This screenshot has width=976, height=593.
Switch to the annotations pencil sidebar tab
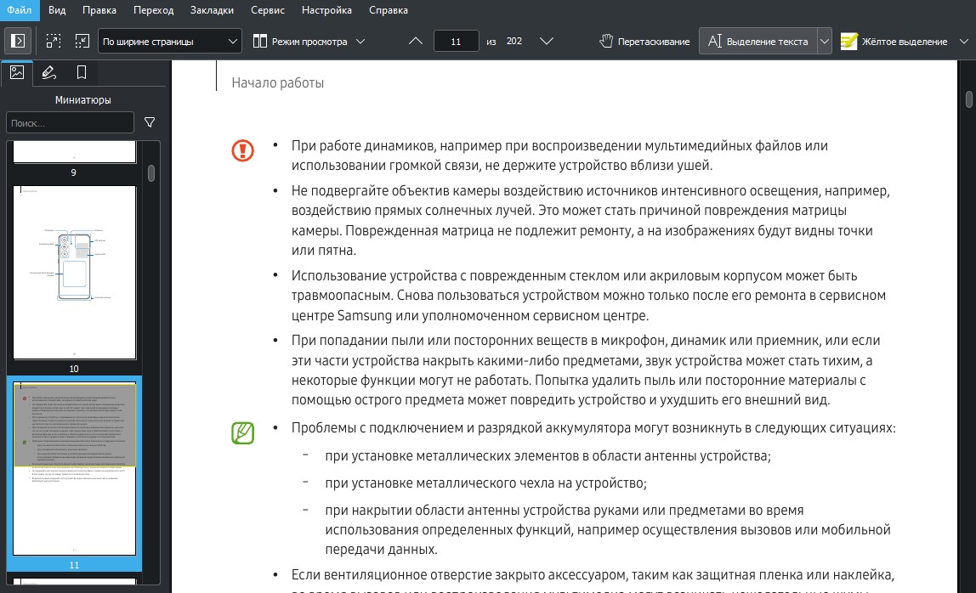48,73
